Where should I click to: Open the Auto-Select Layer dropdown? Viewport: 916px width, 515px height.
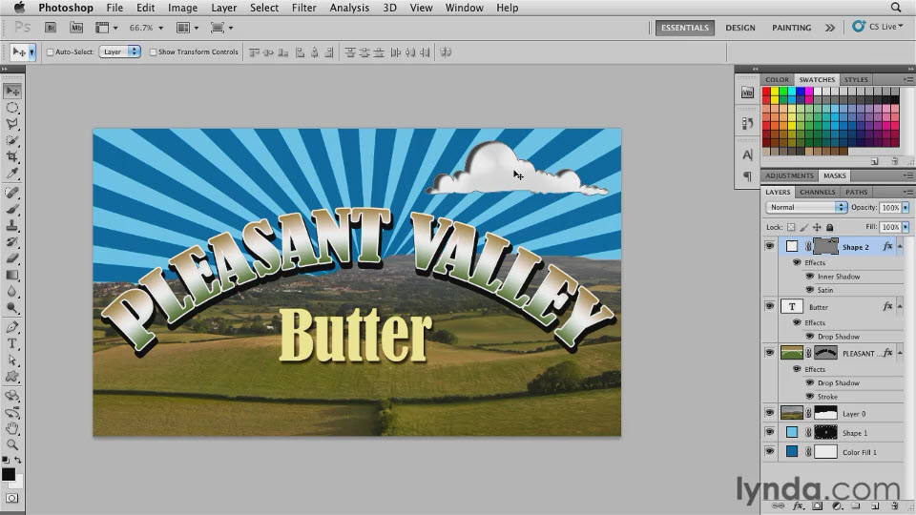(x=119, y=52)
